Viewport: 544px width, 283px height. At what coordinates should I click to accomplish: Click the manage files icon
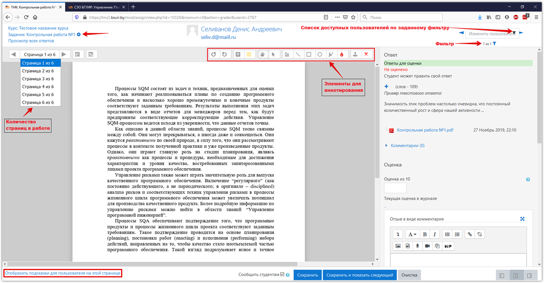pyautogui.click(x=437, y=246)
